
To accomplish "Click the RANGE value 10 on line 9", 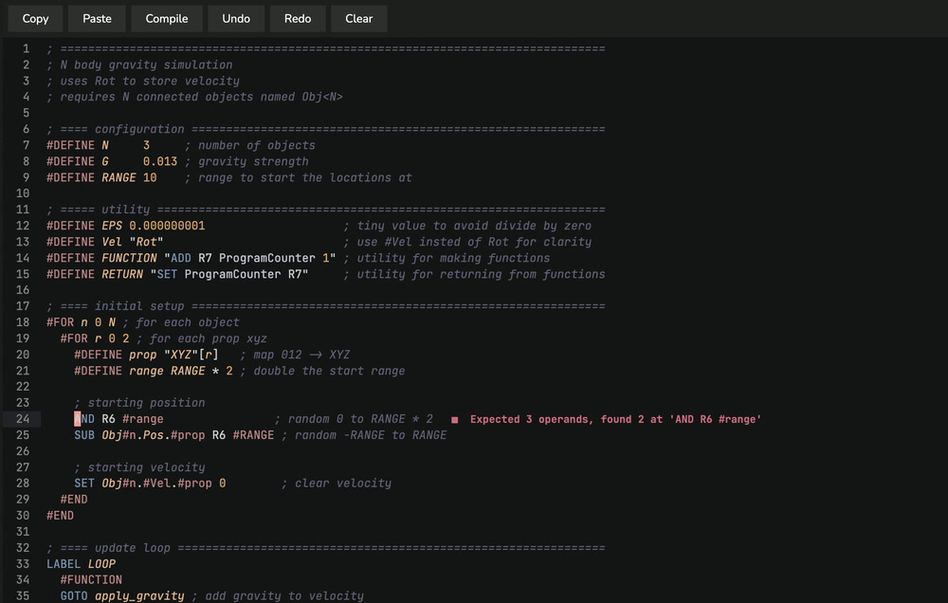I will point(150,177).
